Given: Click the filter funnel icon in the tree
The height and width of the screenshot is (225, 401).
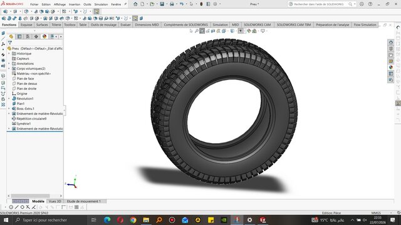Looking at the screenshot, I should click(10, 42).
